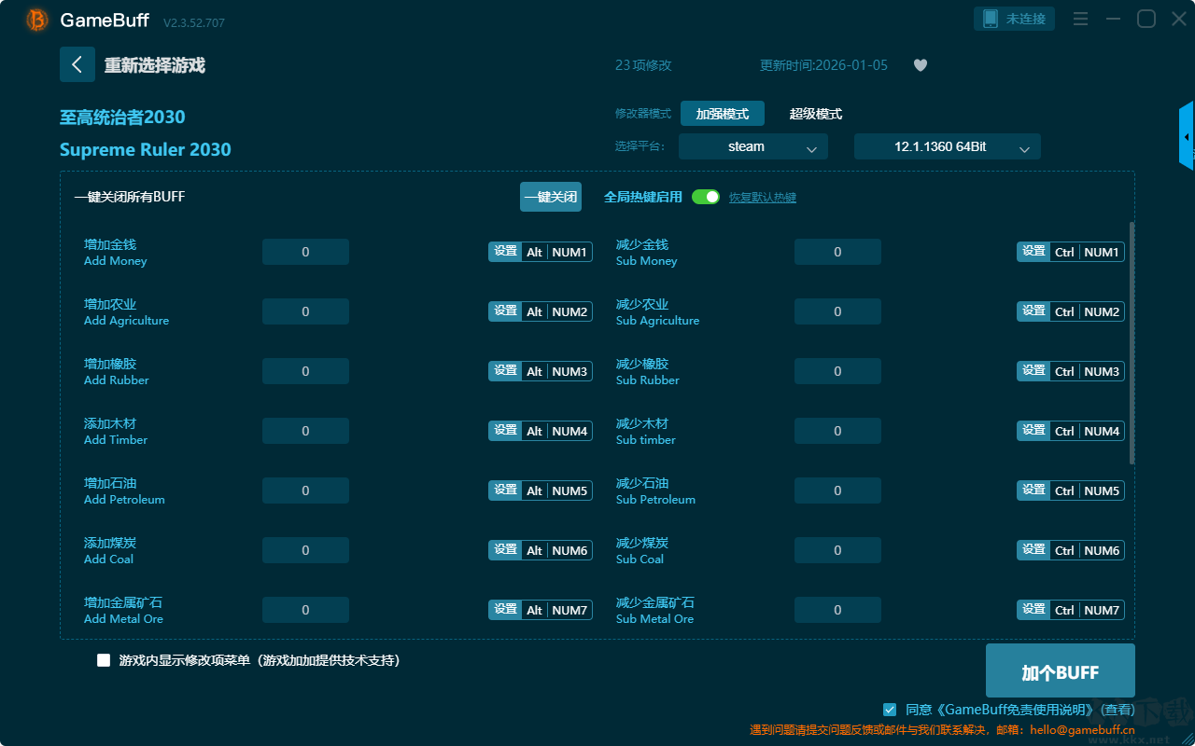Image resolution: width=1195 pixels, height=746 pixels.
Task: Click the 恢复默认热键 link
Action: pos(763,198)
